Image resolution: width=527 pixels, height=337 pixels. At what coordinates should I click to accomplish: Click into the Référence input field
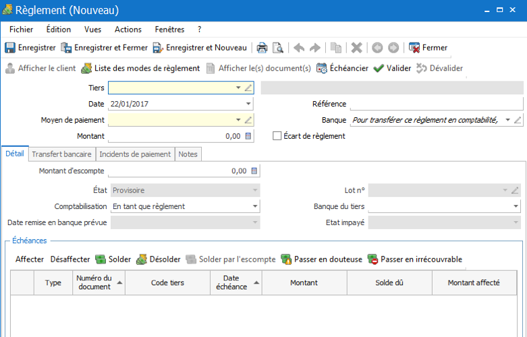[x=437, y=104]
